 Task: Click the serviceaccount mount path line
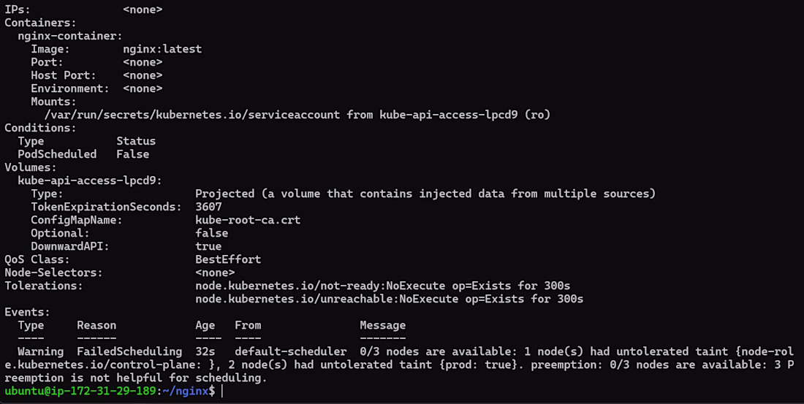(x=297, y=115)
